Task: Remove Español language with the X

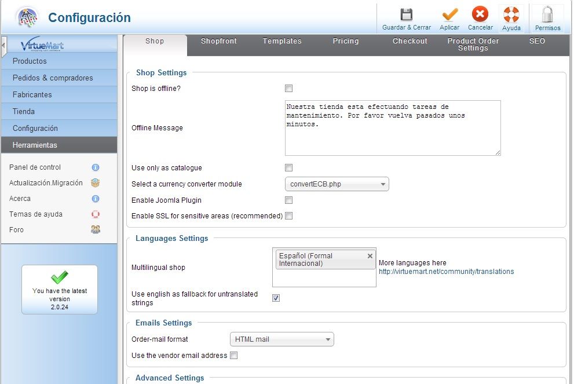Action: (x=370, y=256)
